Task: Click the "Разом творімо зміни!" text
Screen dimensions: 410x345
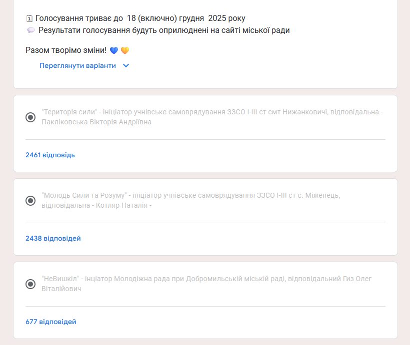Action: pos(66,50)
